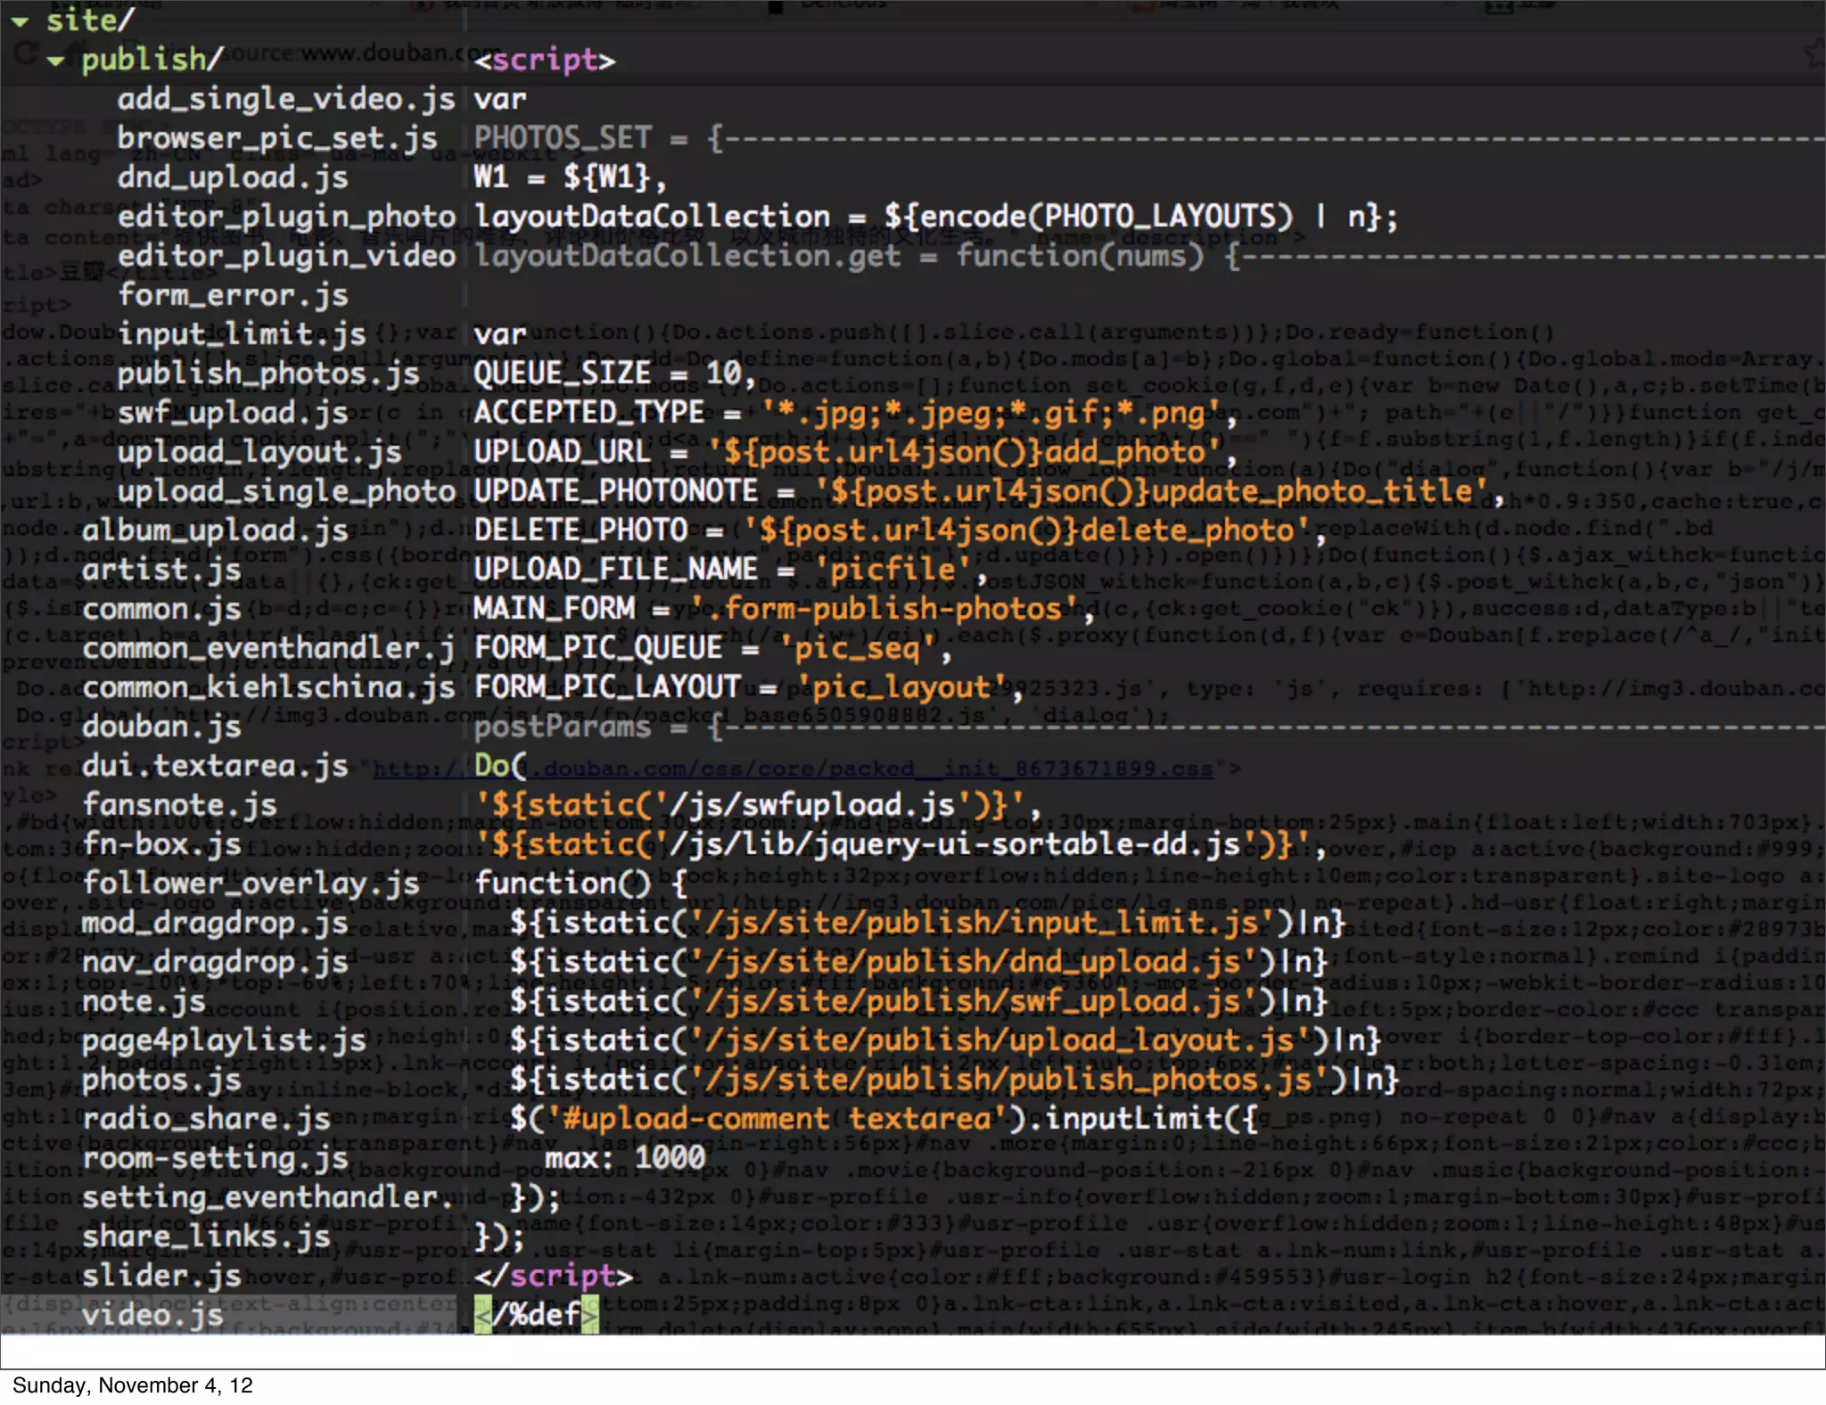The width and height of the screenshot is (1826, 1405).
Task: Open album_upload.js file
Action: click(x=214, y=530)
